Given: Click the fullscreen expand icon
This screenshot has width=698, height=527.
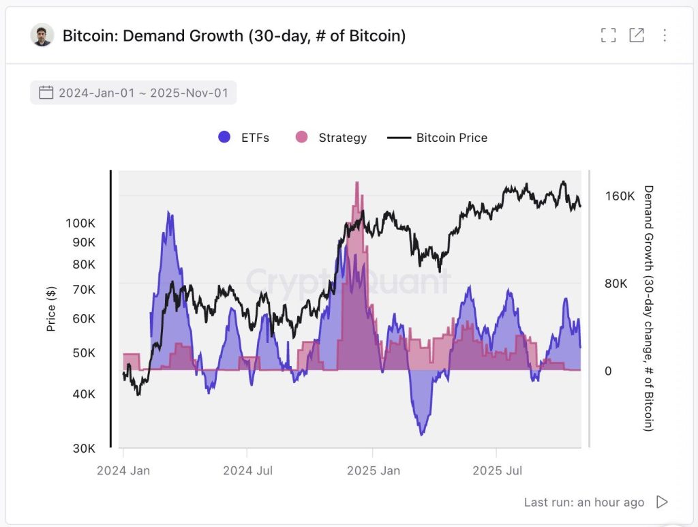Looking at the screenshot, I should 607,35.
